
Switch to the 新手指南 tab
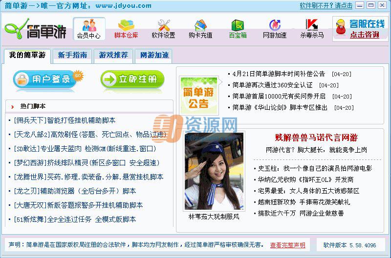pyautogui.click(x=72, y=55)
